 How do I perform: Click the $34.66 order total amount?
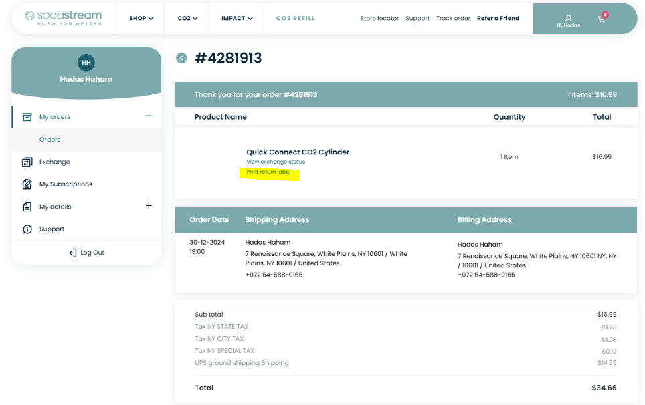[604, 388]
